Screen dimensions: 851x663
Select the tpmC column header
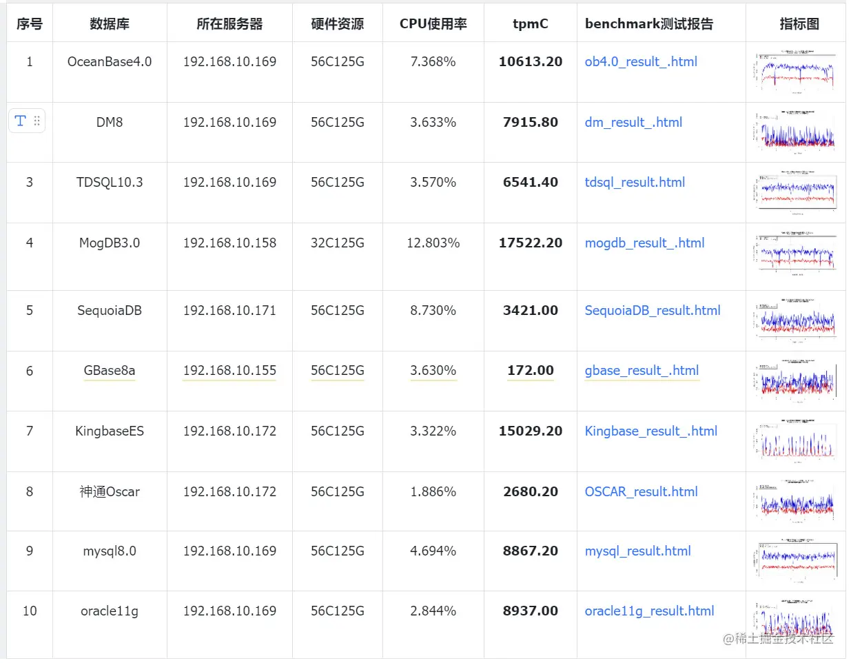[531, 23]
